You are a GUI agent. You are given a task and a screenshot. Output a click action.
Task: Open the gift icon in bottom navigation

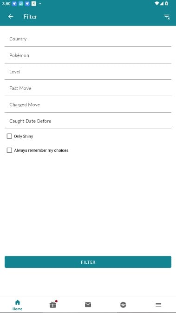pos(53,305)
